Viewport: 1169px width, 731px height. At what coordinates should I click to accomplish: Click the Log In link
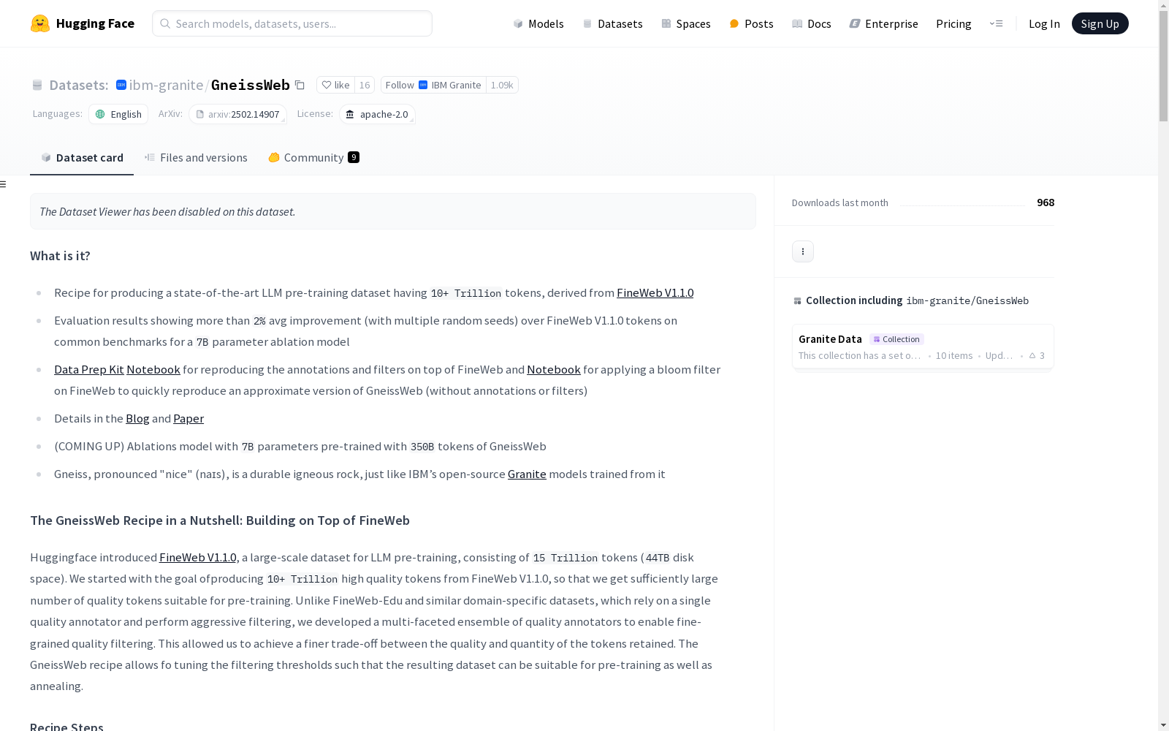click(x=1044, y=23)
